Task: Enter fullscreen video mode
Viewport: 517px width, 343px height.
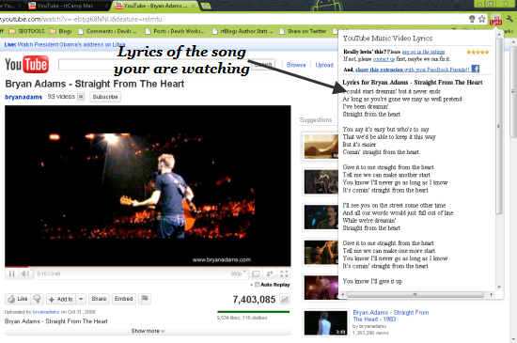Action: tap(284, 273)
